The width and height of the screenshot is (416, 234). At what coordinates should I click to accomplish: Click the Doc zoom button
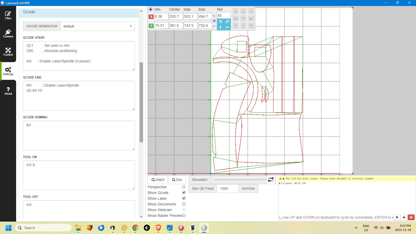177,180
